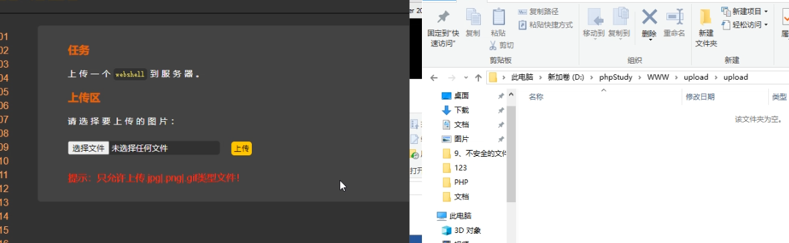The image size is (789, 243).
Task: Expand the breadcrumb chevron after 此电脑
Action: click(x=541, y=78)
